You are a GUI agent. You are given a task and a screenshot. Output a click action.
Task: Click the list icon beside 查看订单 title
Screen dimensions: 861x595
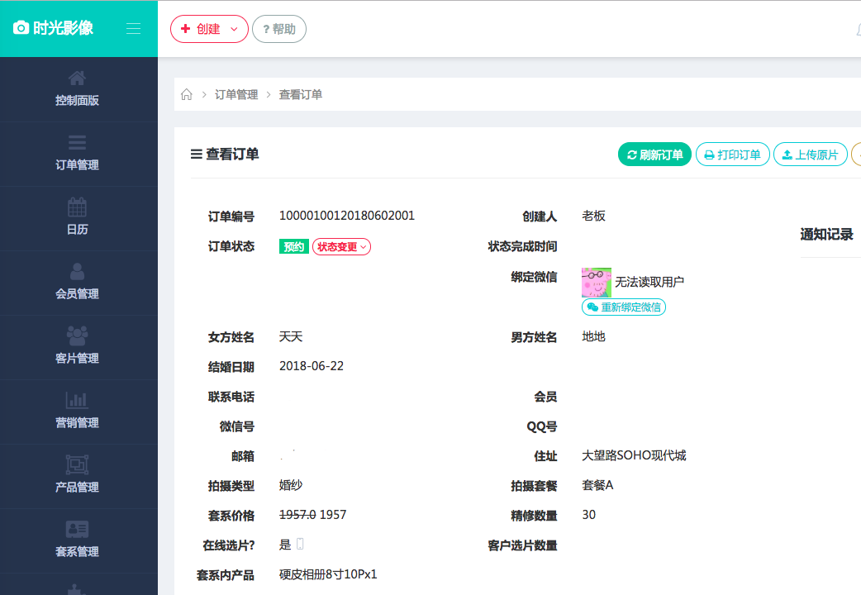coord(194,153)
